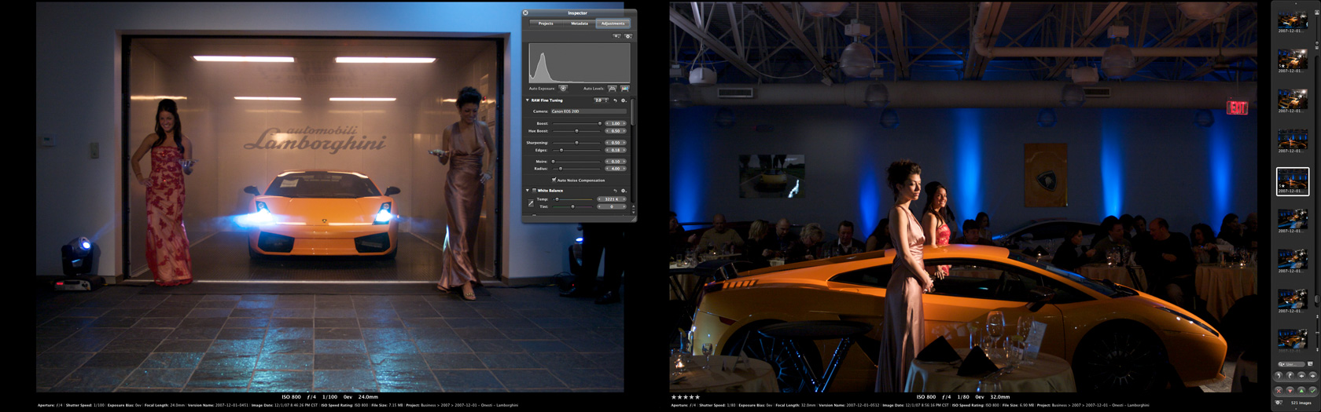
Task: Click the Temp value field 3221 K
Action: (612, 199)
